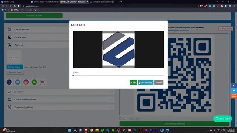Click the side Twitter share button
This screenshot has height=133, width=237.
coord(234,91)
